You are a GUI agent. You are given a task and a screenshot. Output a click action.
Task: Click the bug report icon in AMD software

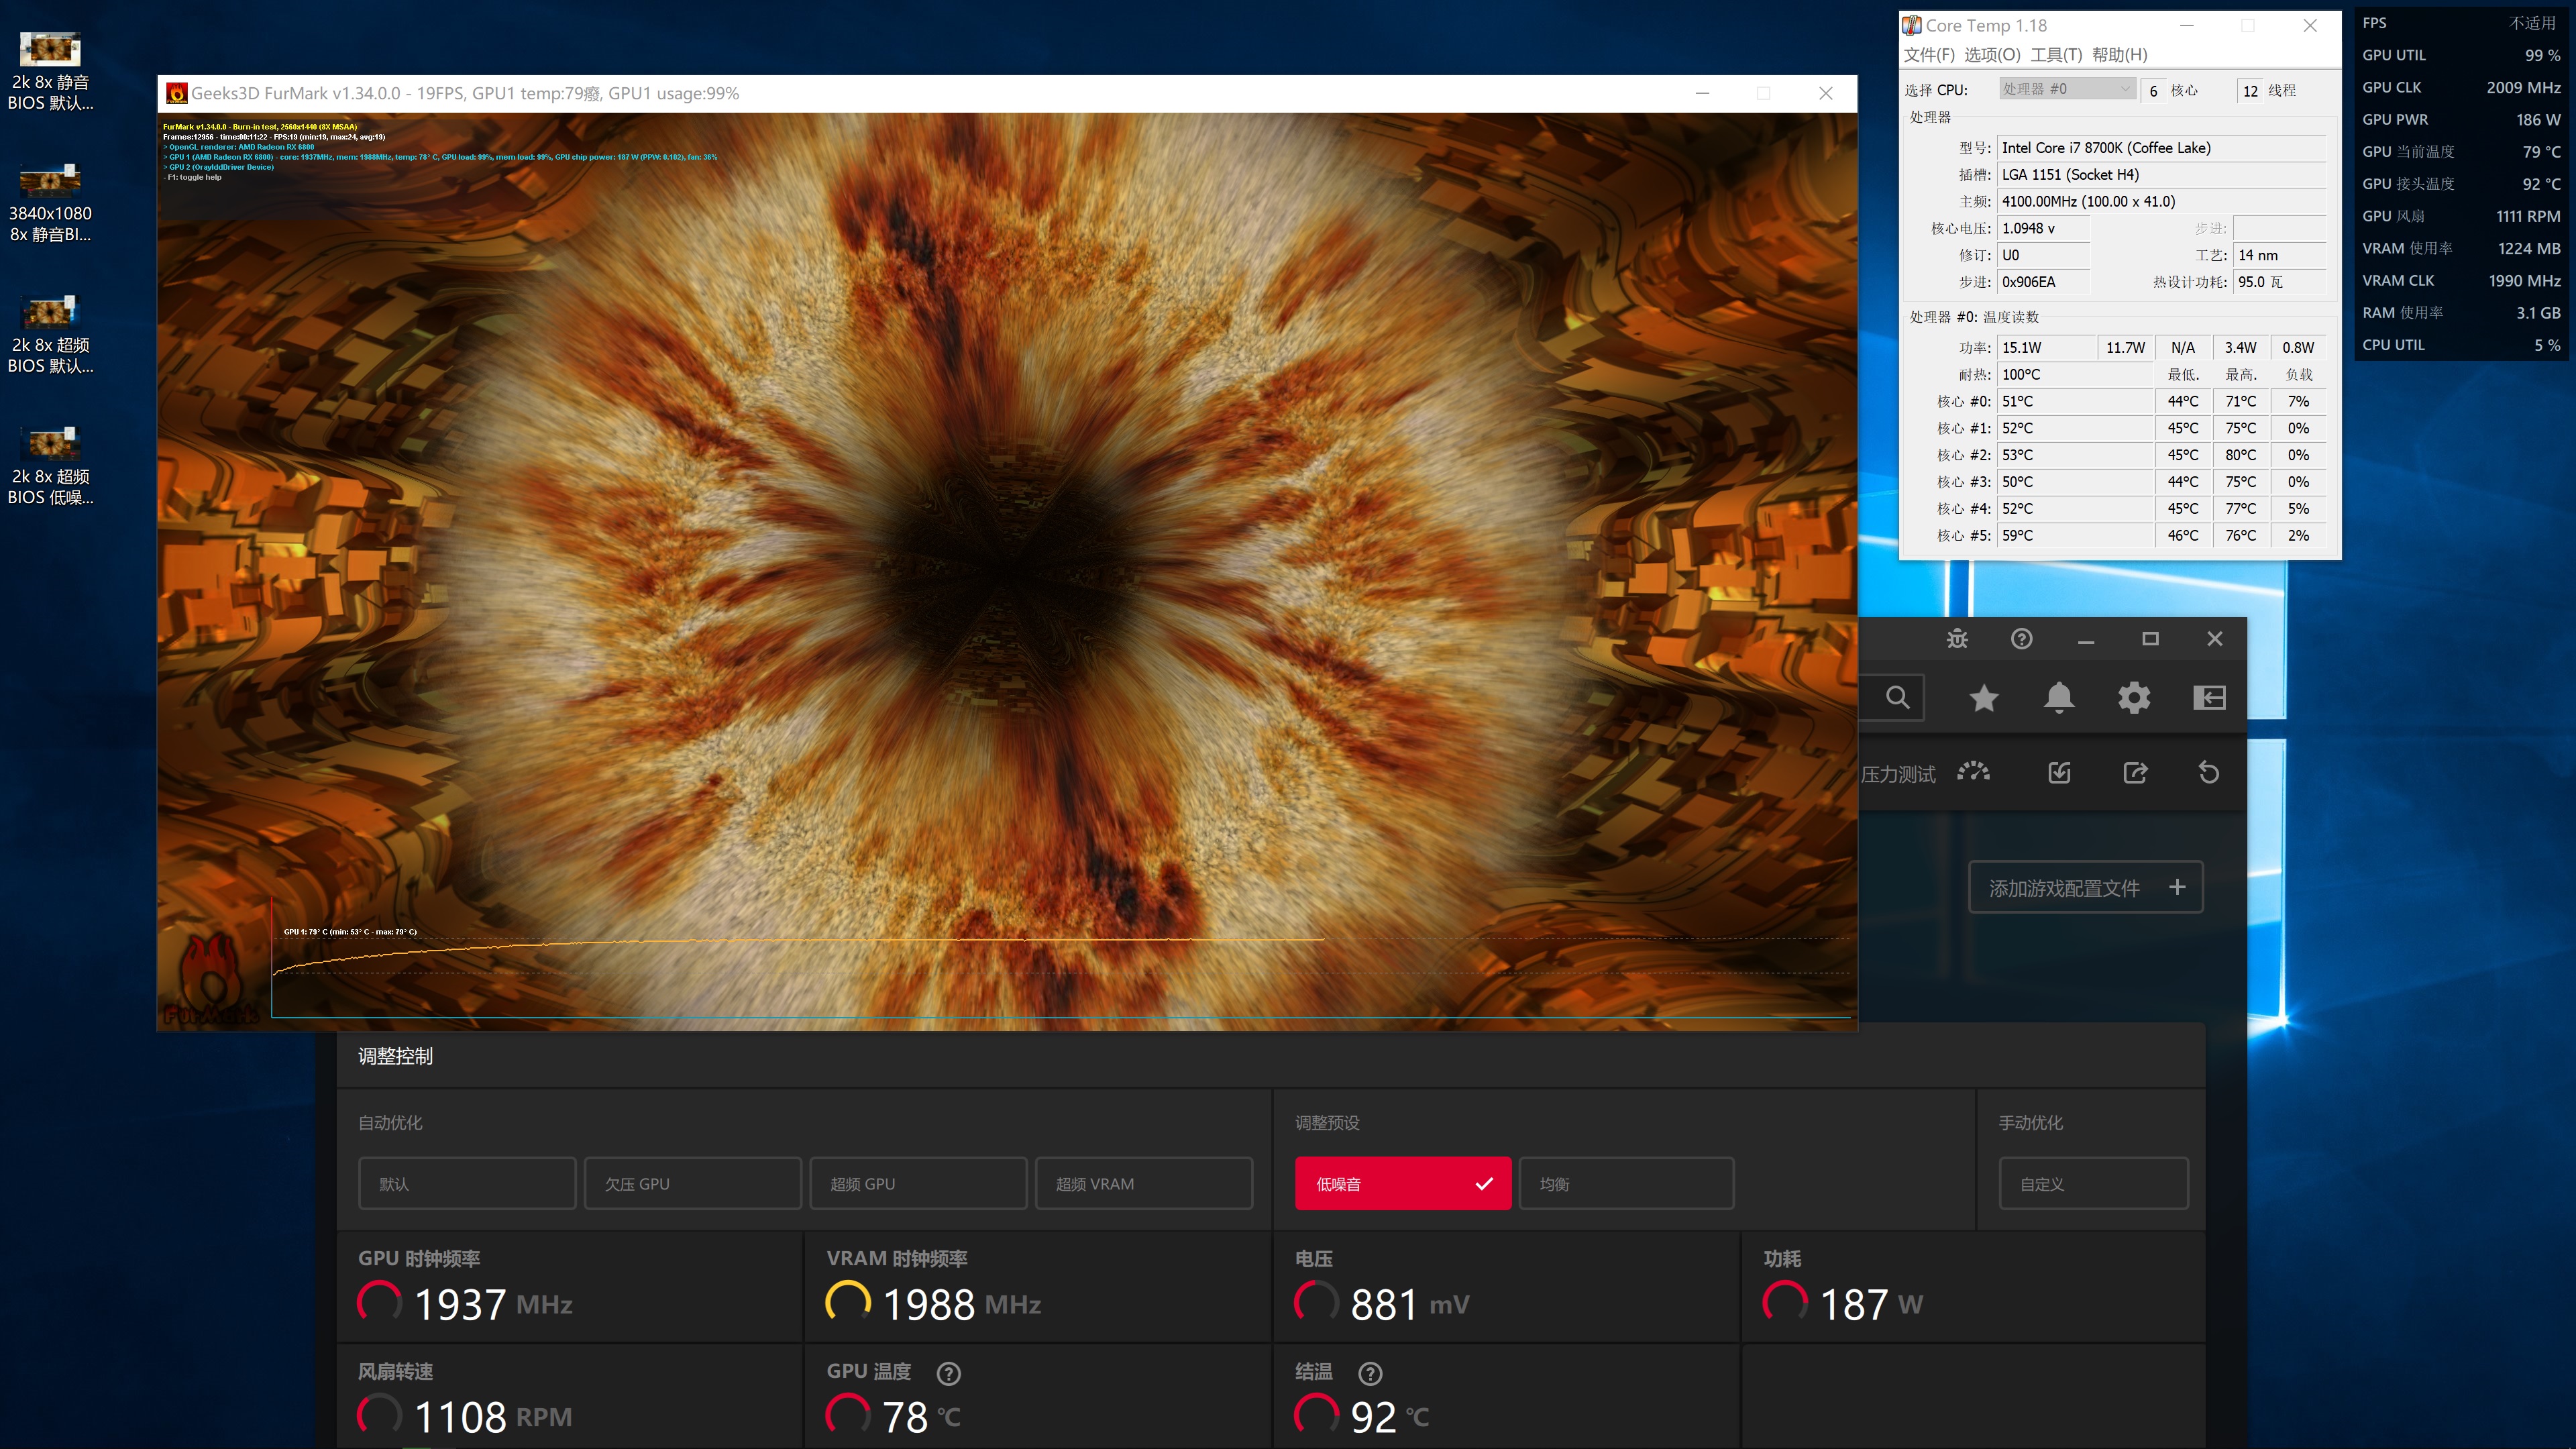[1957, 639]
